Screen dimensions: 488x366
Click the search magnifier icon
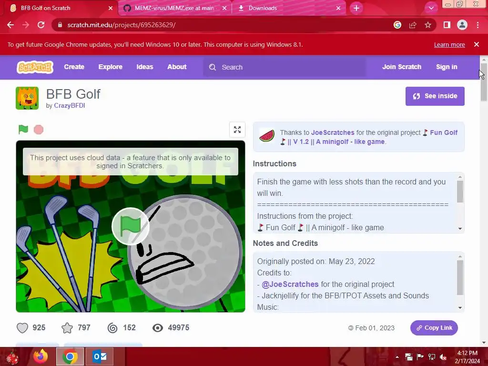213,67
